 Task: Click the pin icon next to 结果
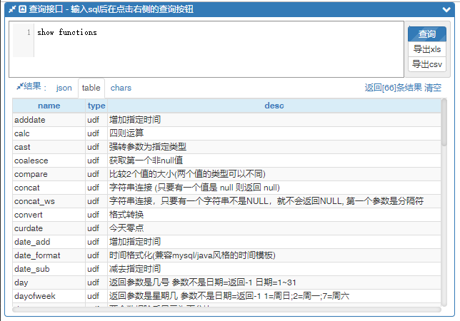[x=19, y=87]
